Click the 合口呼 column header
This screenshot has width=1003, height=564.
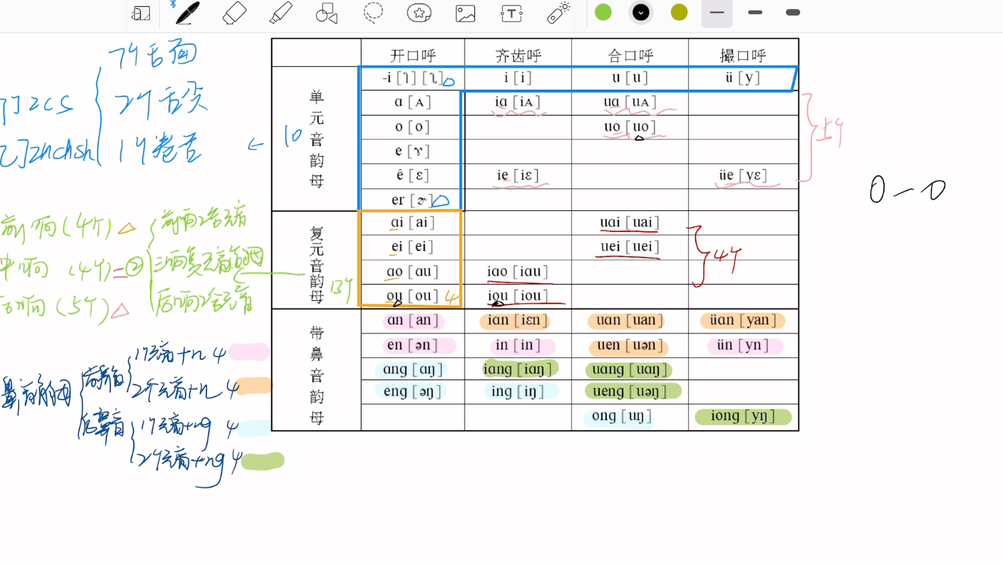coord(630,56)
